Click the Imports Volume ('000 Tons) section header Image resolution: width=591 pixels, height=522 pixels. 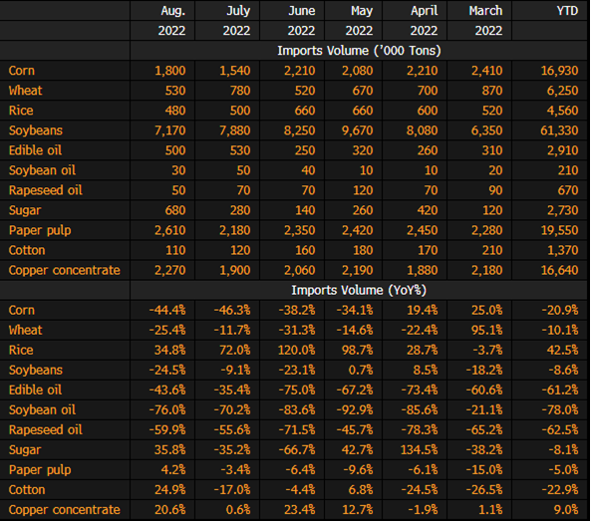359,51
